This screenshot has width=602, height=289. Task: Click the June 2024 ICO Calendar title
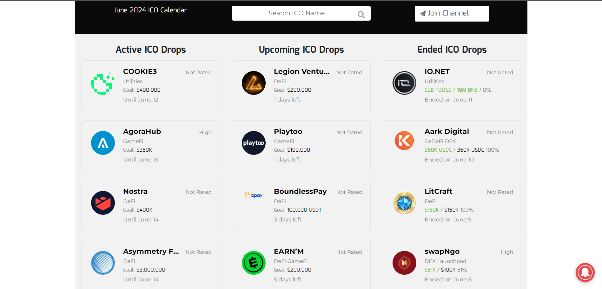point(150,10)
